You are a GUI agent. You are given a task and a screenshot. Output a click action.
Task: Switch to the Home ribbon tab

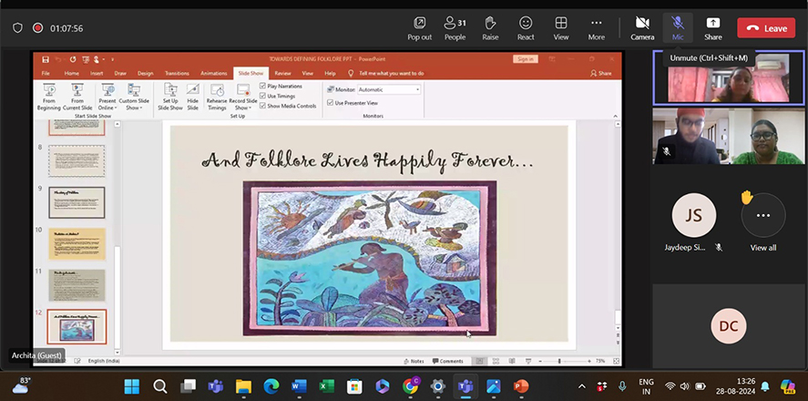click(x=72, y=73)
